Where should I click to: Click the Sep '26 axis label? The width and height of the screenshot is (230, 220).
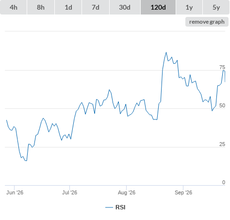(x=183, y=192)
